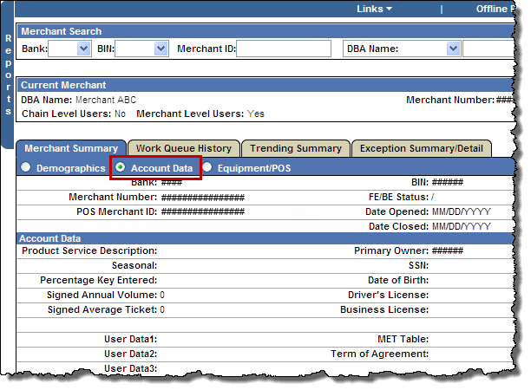Click the Date Opened MM/DD/YYYY value
The height and width of the screenshot is (390, 531).
(464, 211)
